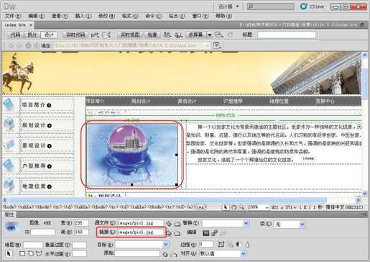This screenshot has height=262, width=370.
Task: Open the 插入 menu
Action: (x=83, y=16)
